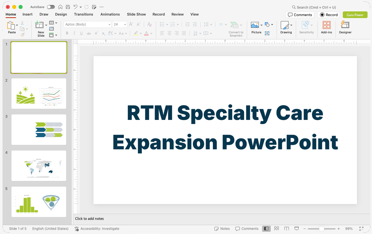Select the Format Painter brush
Screen dimensions: 372x234
(x=22, y=35)
